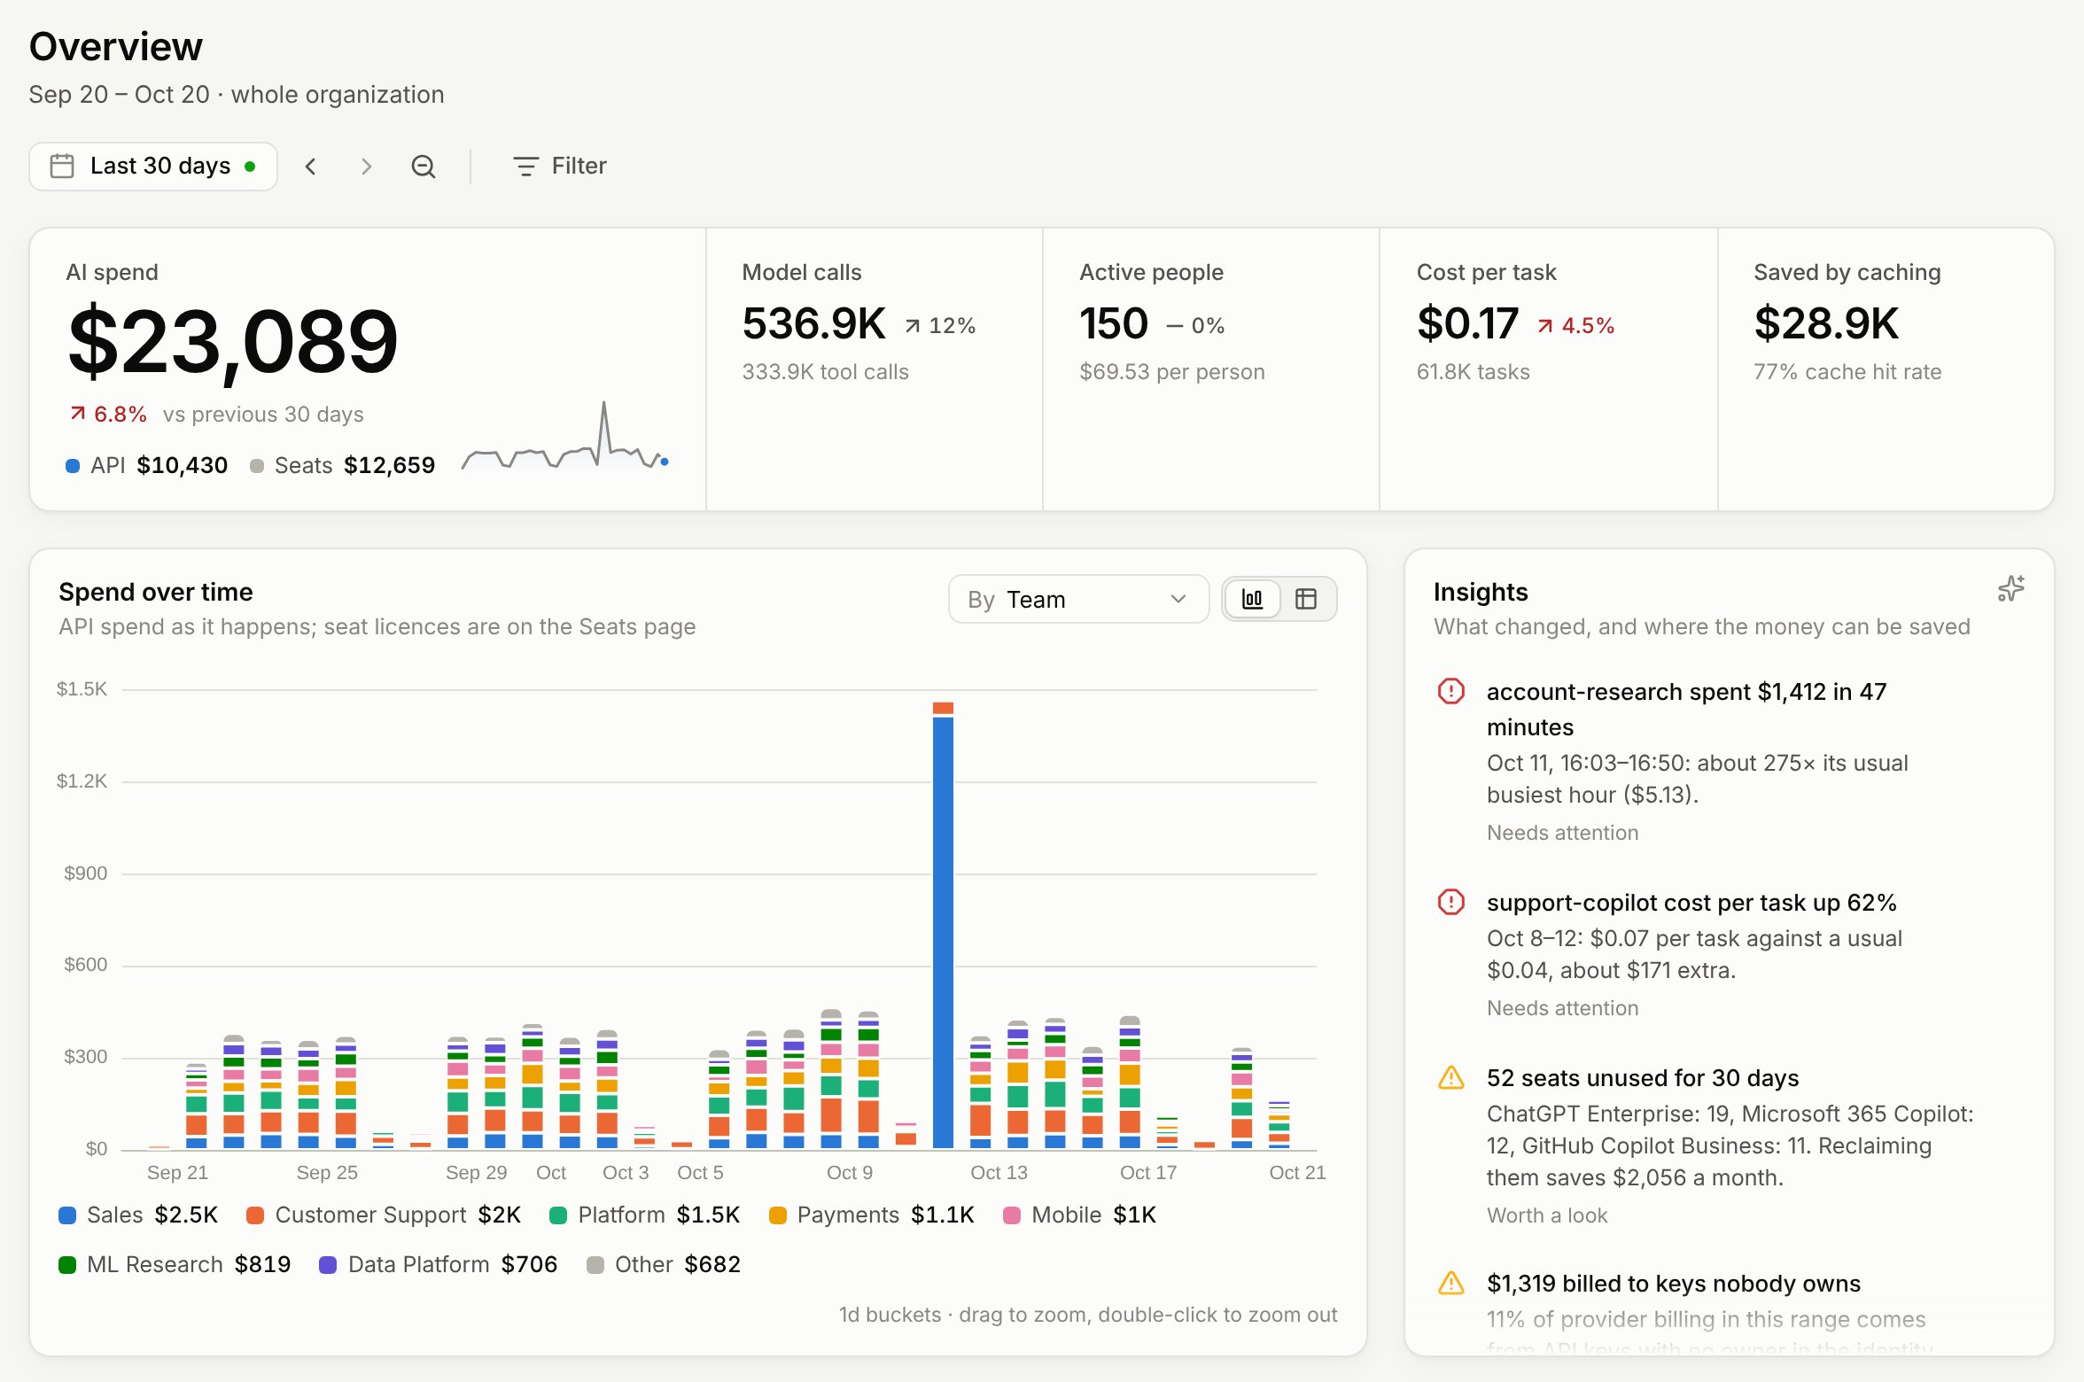Toggle ML Research series in legend
This screenshot has height=1382, width=2084.
(x=175, y=1265)
